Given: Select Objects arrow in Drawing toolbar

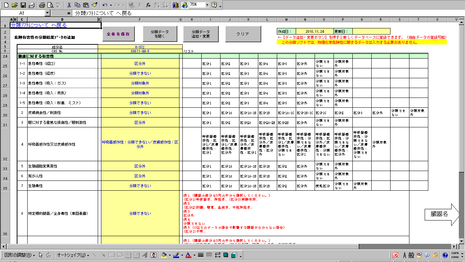Looking at the screenshot, I should click(x=41, y=255).
